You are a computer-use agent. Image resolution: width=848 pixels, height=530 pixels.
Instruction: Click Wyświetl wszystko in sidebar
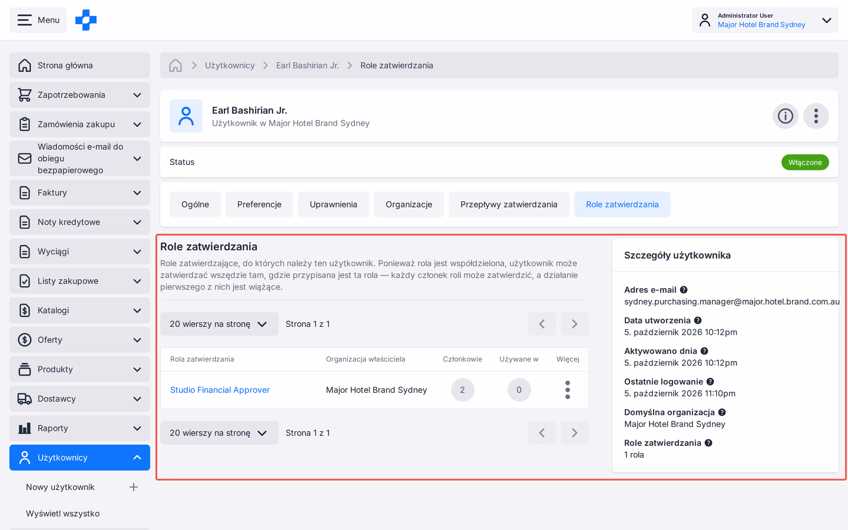(x=63, y=514)
